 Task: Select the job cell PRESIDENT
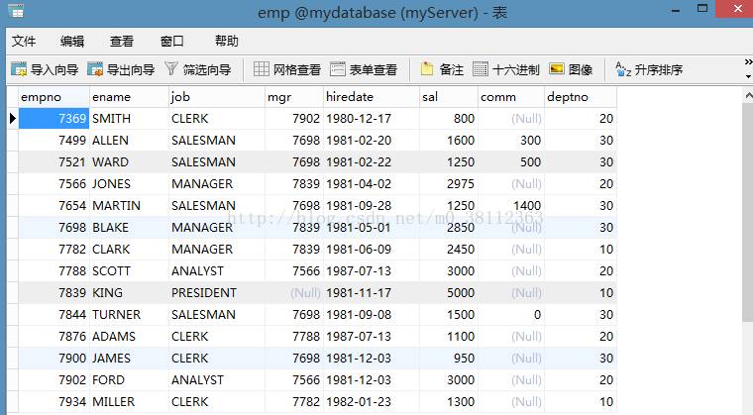click(217, 292)
